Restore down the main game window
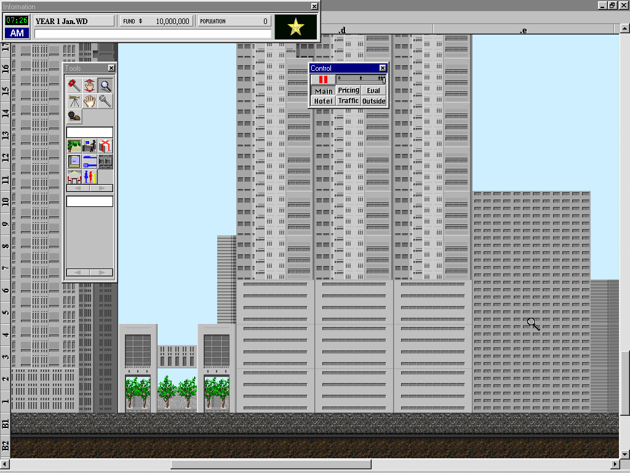 point(612,5)
